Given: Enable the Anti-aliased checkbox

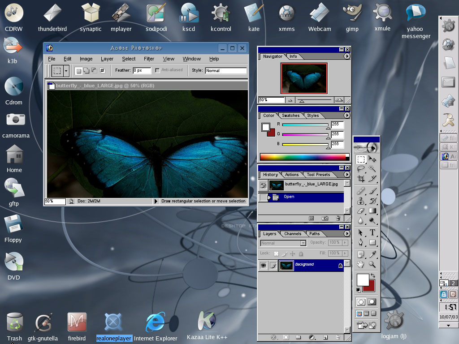Looking at the screenshot, I should (157, 70).
